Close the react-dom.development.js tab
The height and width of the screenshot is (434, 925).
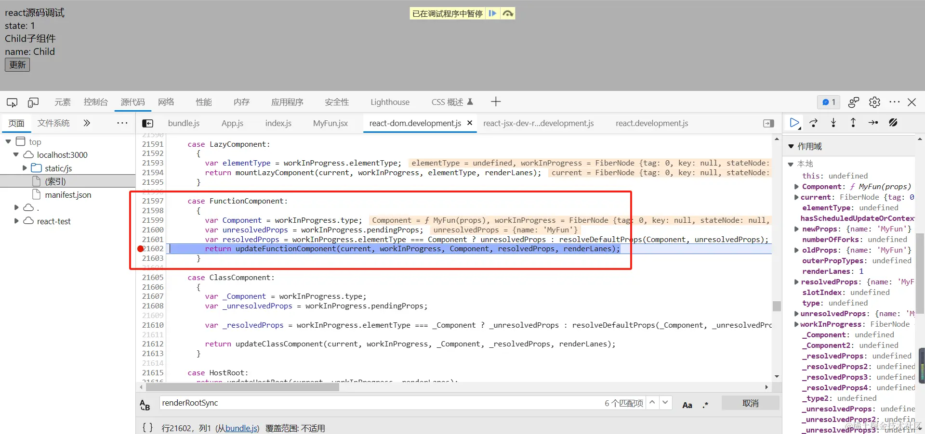pos(470,123)
